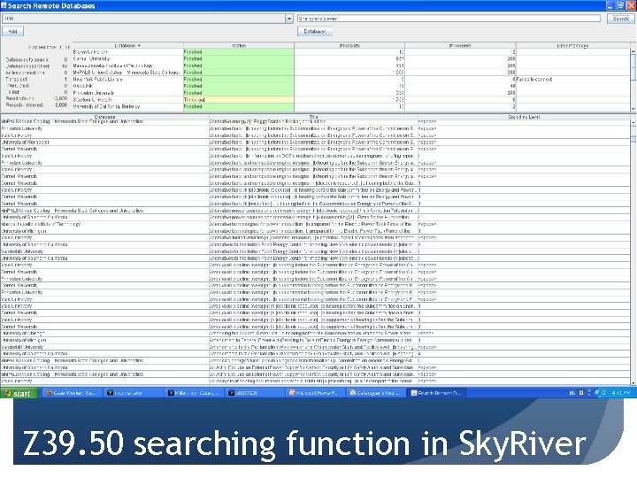Click the Error message column header
The image size is (637, 478).
572,45
